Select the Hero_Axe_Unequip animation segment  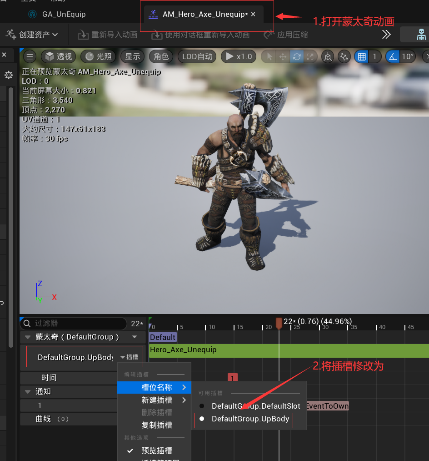[289, 350]
